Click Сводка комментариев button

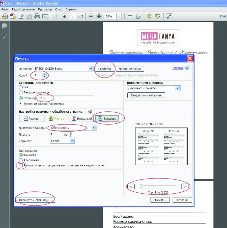point(146,95)
